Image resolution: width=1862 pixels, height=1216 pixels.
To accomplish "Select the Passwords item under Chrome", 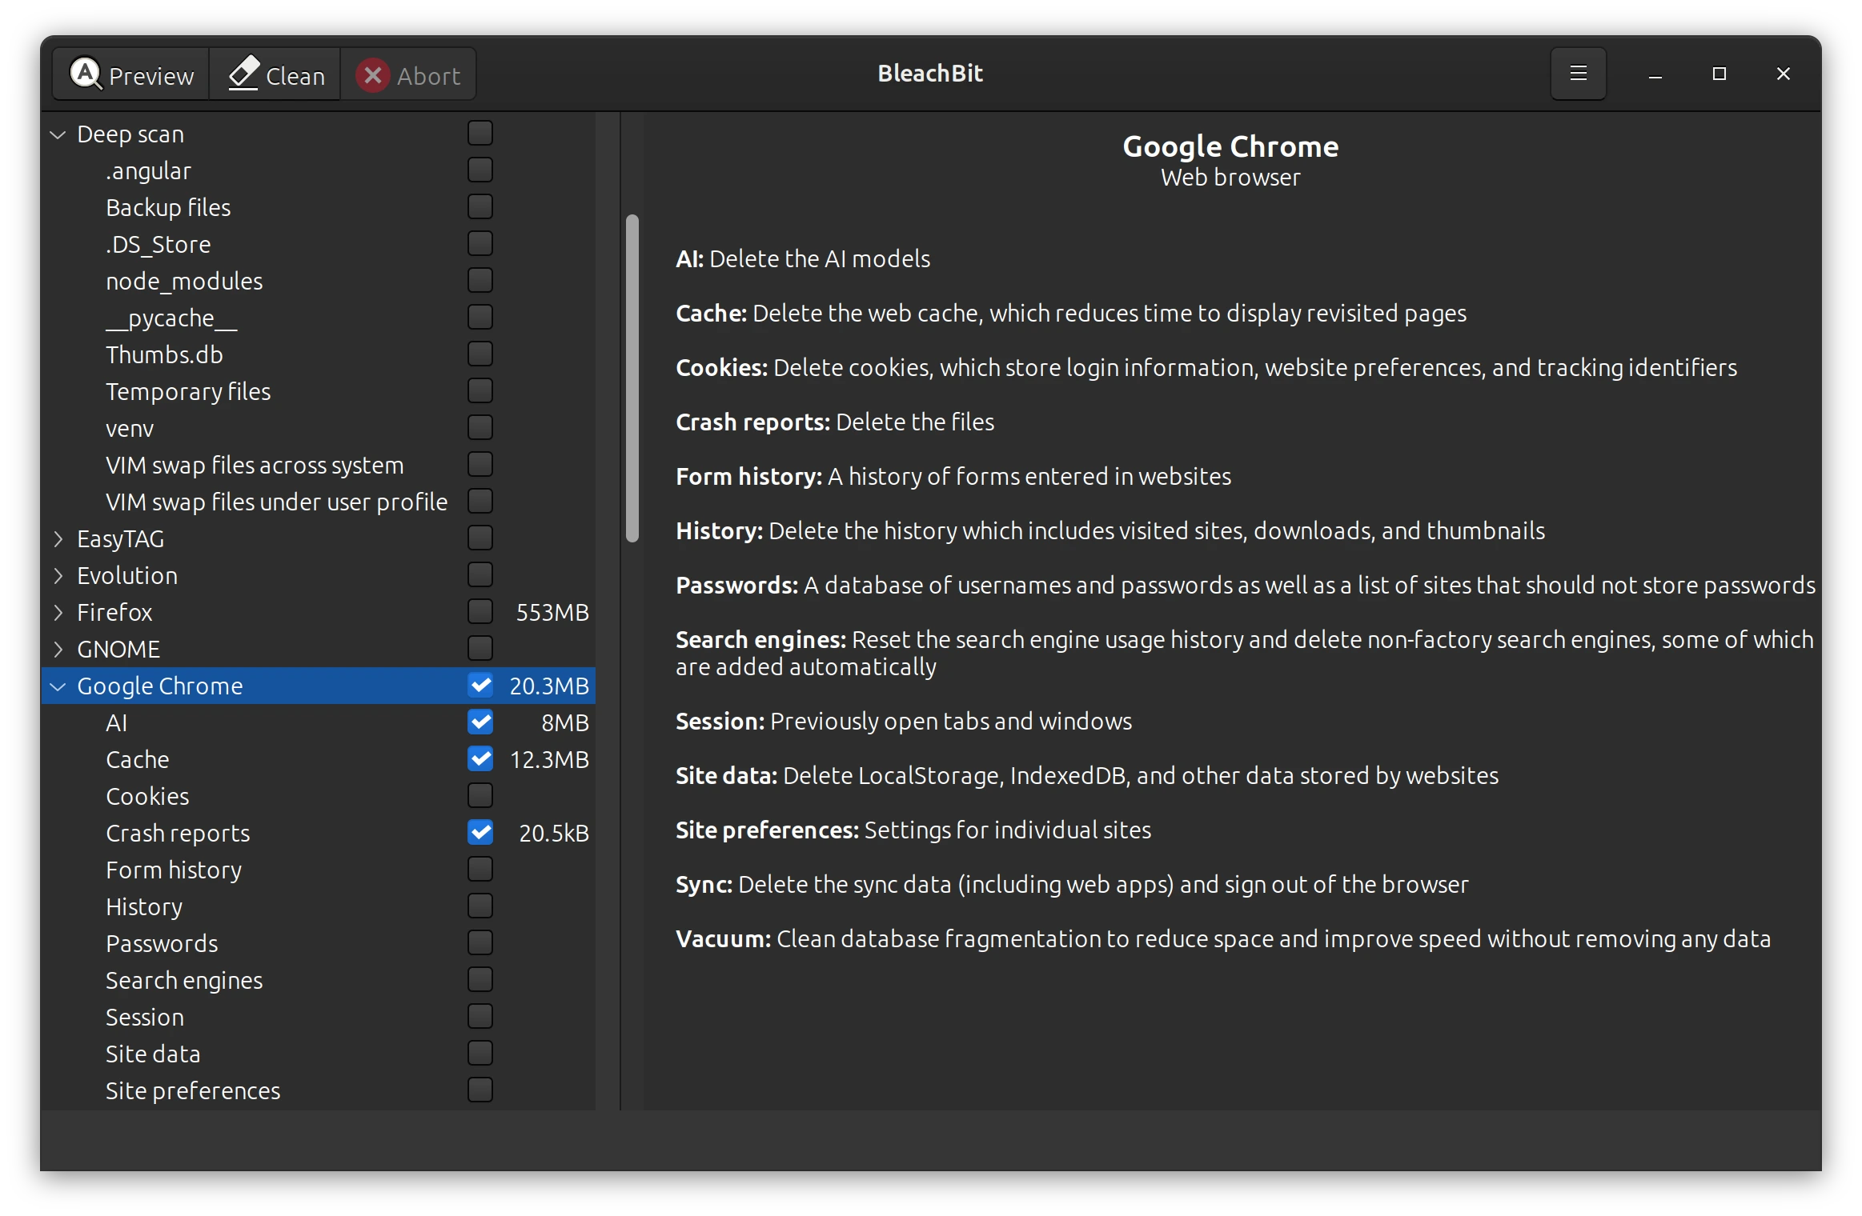I will tap(162, 944).
